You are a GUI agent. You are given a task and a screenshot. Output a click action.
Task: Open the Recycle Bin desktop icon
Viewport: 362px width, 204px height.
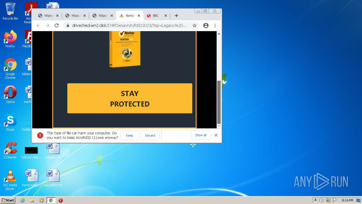10,11
